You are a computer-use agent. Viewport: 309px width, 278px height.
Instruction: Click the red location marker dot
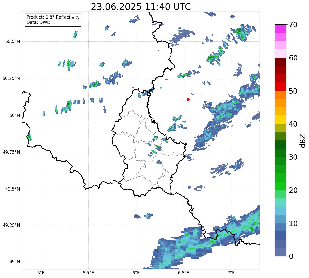point(188,99)
